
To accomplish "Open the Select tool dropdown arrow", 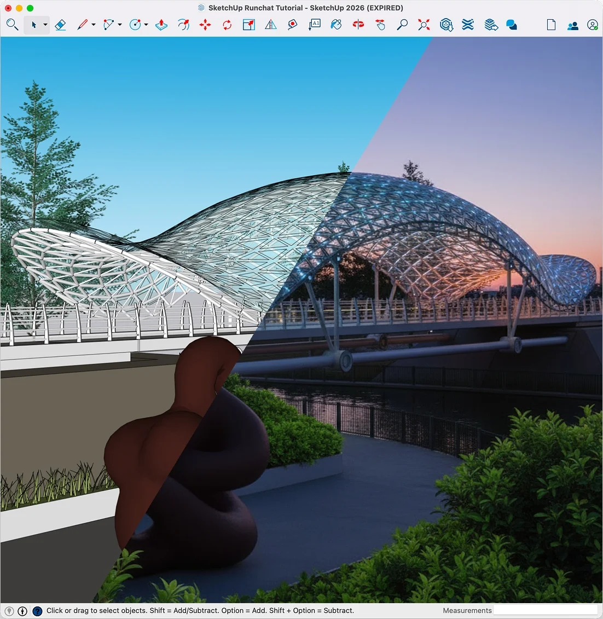I will 44,25.
